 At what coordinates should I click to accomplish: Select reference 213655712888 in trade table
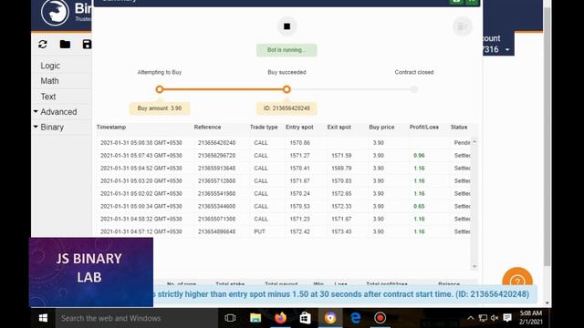point(217,180)
